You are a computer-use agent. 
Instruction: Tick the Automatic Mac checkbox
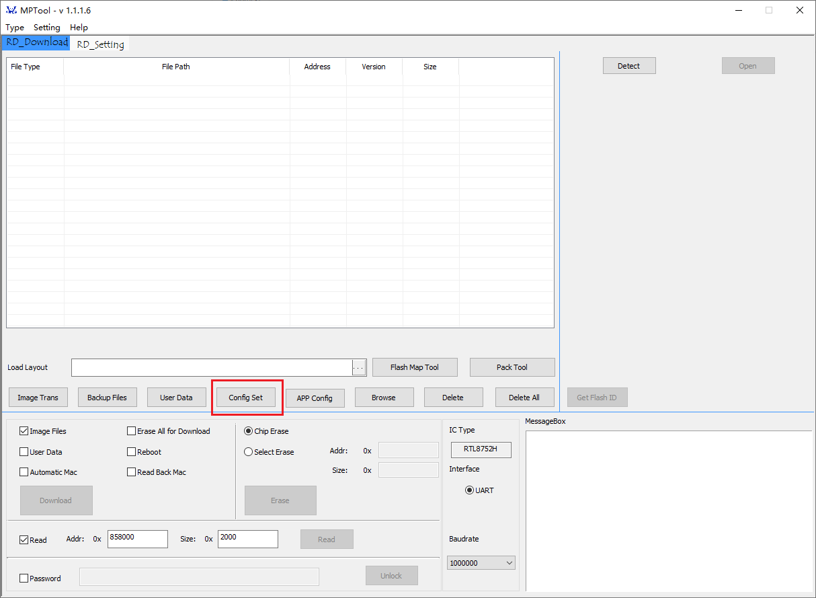click(24, 472)
